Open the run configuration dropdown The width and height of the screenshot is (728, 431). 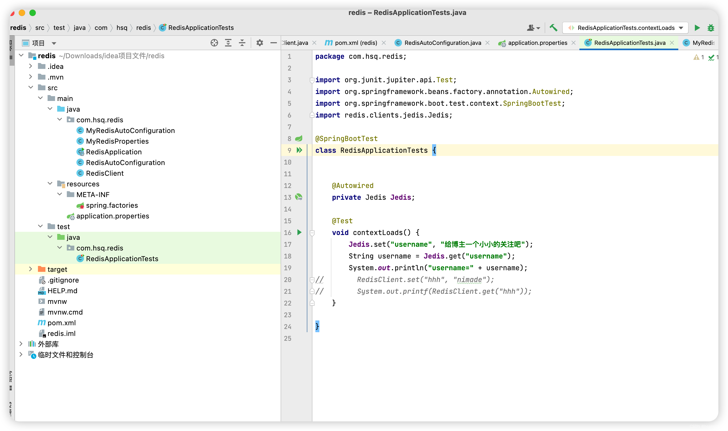681,28
